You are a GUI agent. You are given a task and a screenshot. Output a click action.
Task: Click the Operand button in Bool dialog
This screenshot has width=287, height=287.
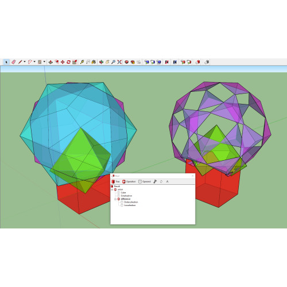pyautogui.click(x=145, y=181)
